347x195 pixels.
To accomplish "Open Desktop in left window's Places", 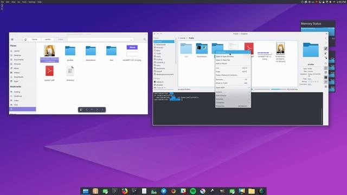I will [23, 55].
